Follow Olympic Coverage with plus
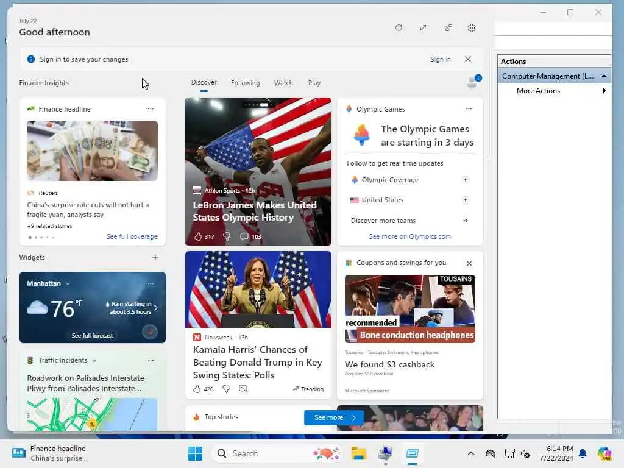 pyautogui.click(x=465, y=180)
